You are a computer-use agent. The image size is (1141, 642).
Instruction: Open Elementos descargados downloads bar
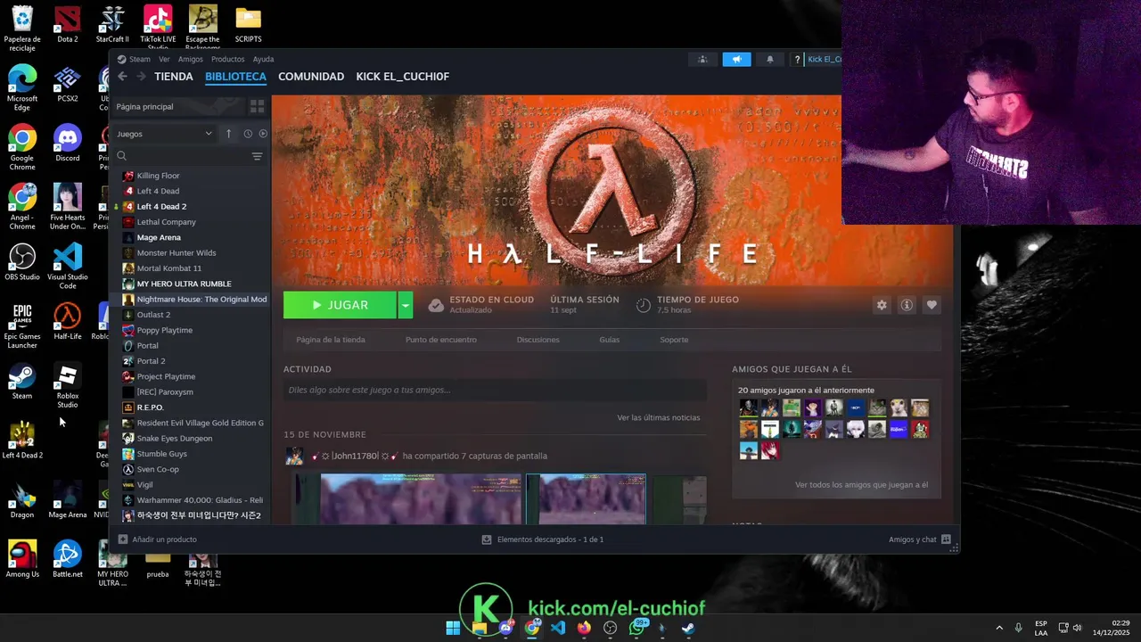tap(543, 539)
